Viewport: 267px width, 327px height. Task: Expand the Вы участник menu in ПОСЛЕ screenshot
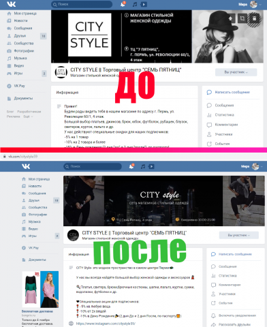pyautogui.click(x=238, y=235)
